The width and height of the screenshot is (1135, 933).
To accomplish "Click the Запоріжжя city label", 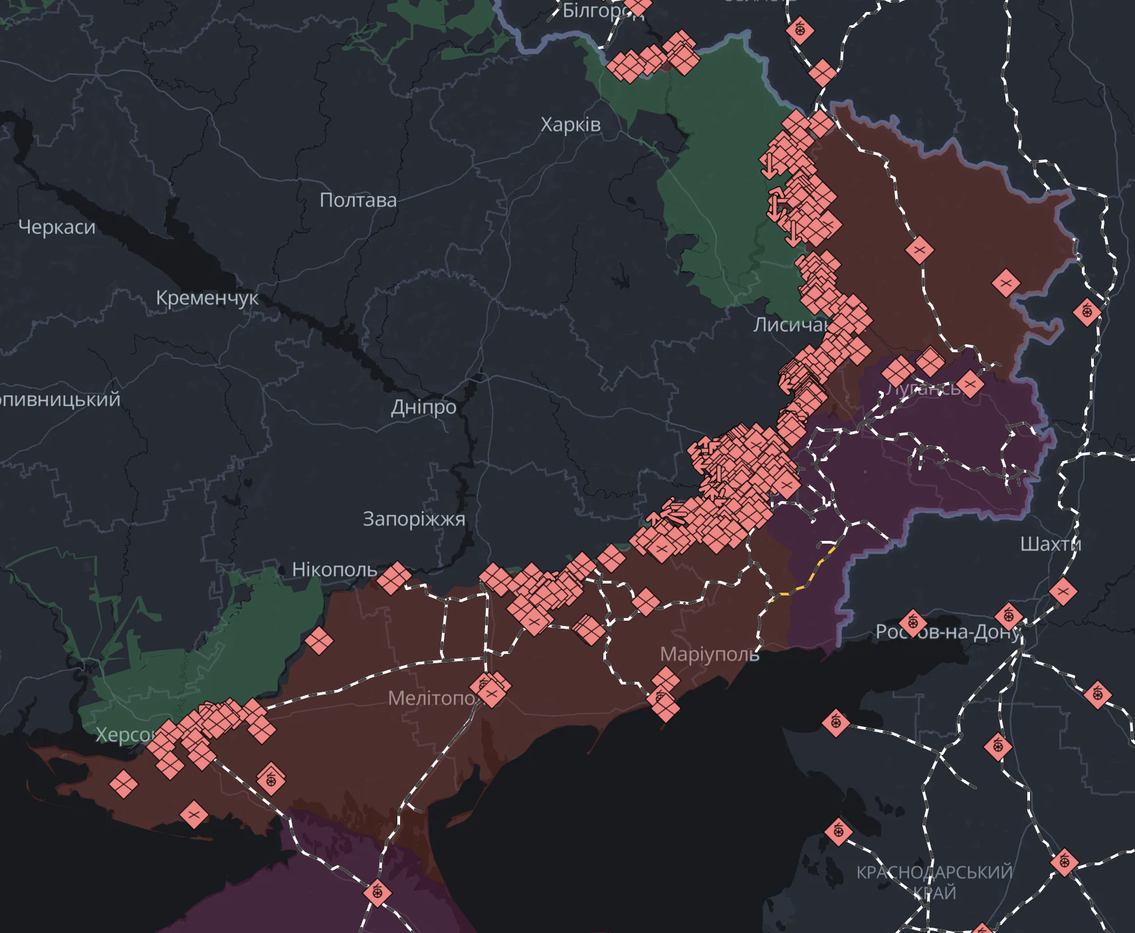I will tap(413, 518).
